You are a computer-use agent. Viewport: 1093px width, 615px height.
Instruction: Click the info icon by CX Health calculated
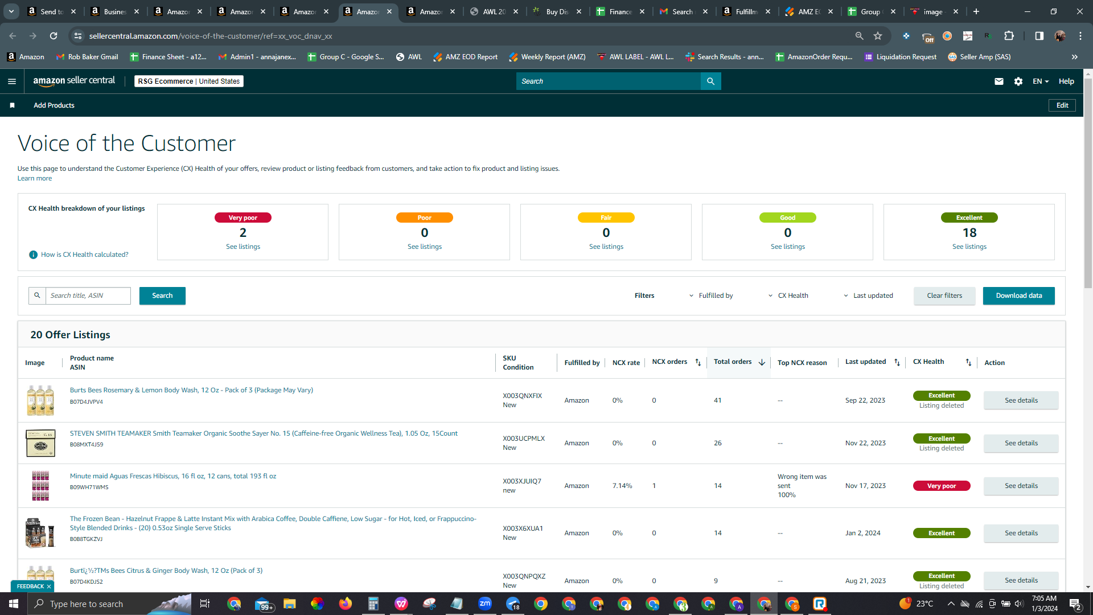33,255
